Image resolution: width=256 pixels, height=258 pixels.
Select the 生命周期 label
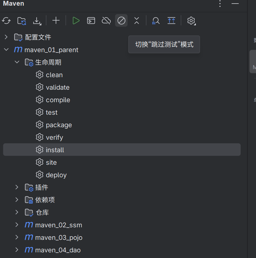tap(48, 62)
